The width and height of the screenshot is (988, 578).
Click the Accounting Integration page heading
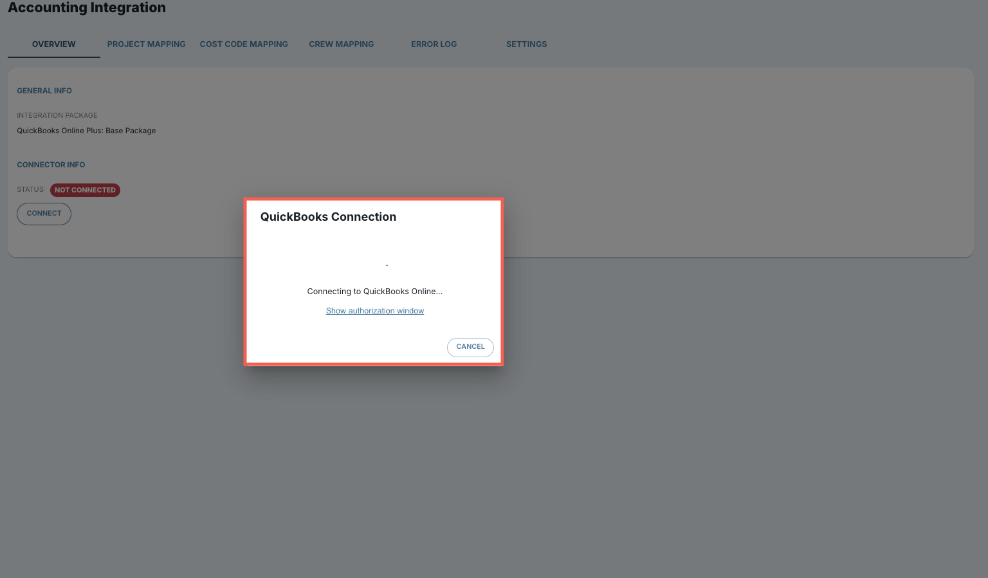coord(87,8)
